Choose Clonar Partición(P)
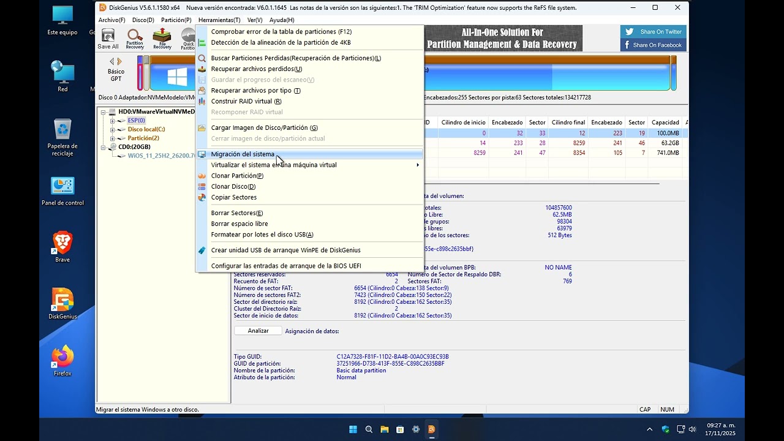The width and height of the screenshot is (784, 441). pos(309,176)
